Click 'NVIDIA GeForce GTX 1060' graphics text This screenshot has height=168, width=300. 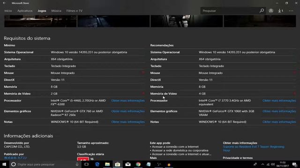[226, 113]
